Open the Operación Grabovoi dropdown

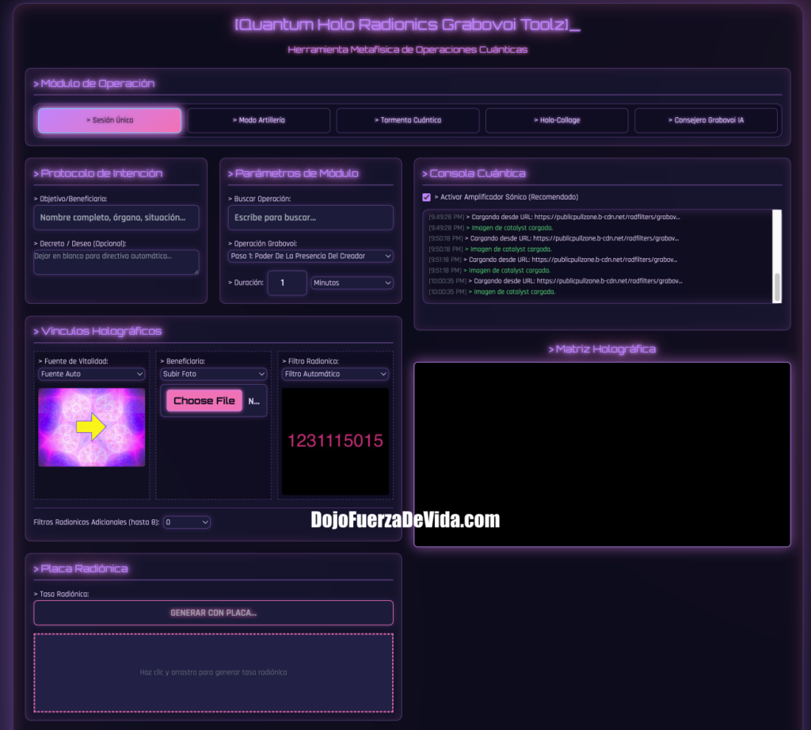coord(310,256)
